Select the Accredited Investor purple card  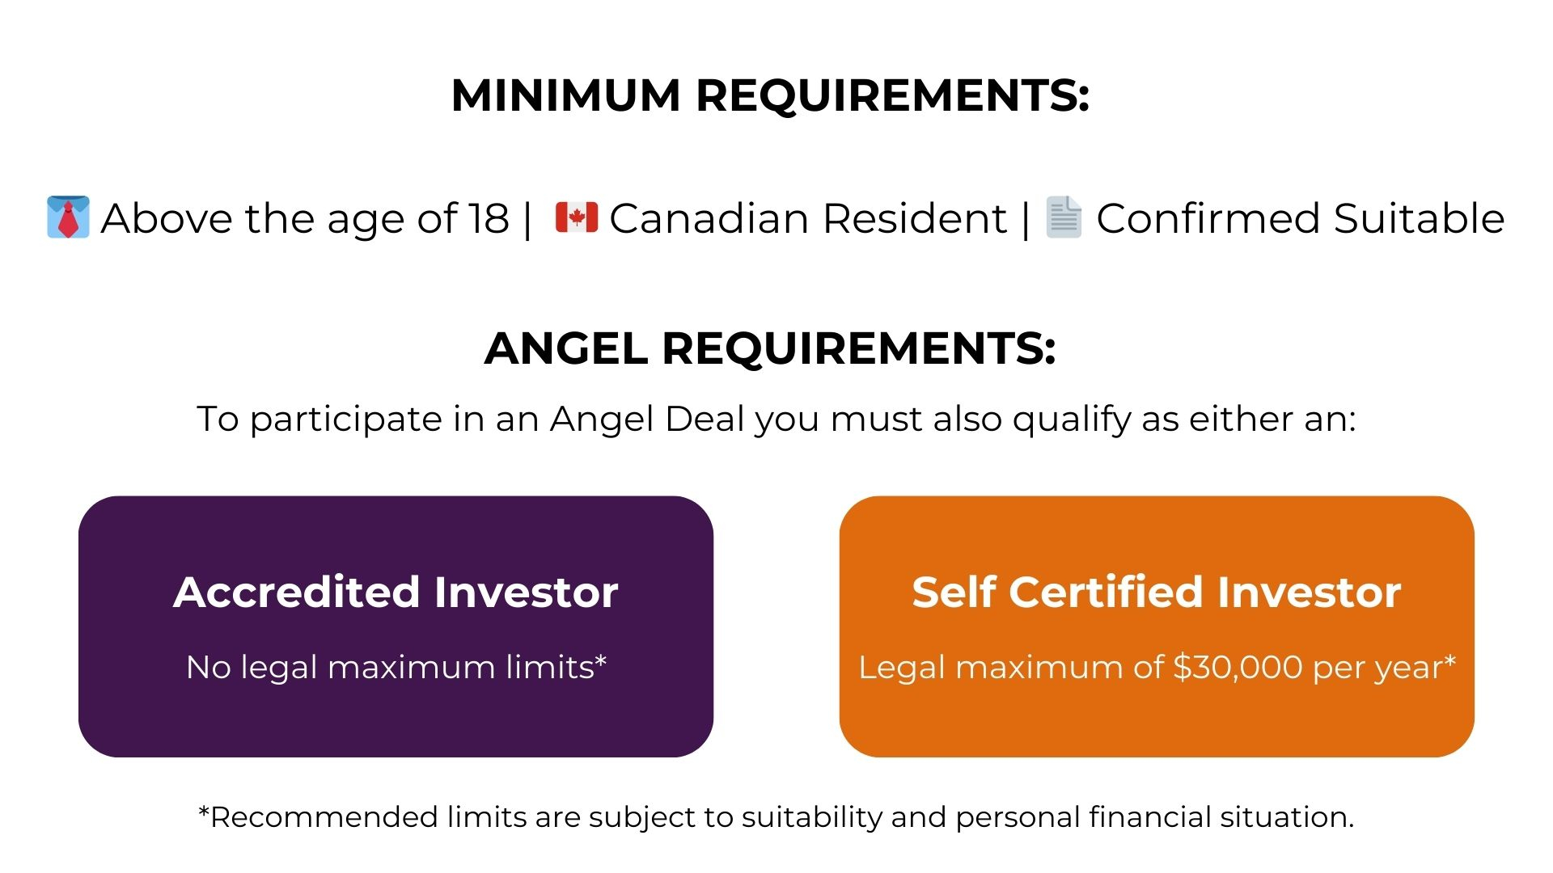[396, 626]
